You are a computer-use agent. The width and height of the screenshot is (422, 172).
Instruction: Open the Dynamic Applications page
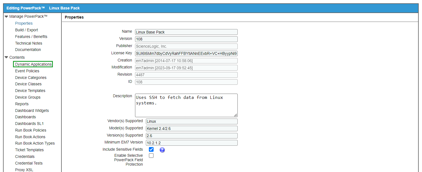click(33, 64)
